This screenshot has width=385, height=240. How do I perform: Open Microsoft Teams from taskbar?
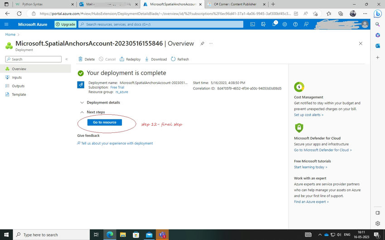click(x=162, y=235)
